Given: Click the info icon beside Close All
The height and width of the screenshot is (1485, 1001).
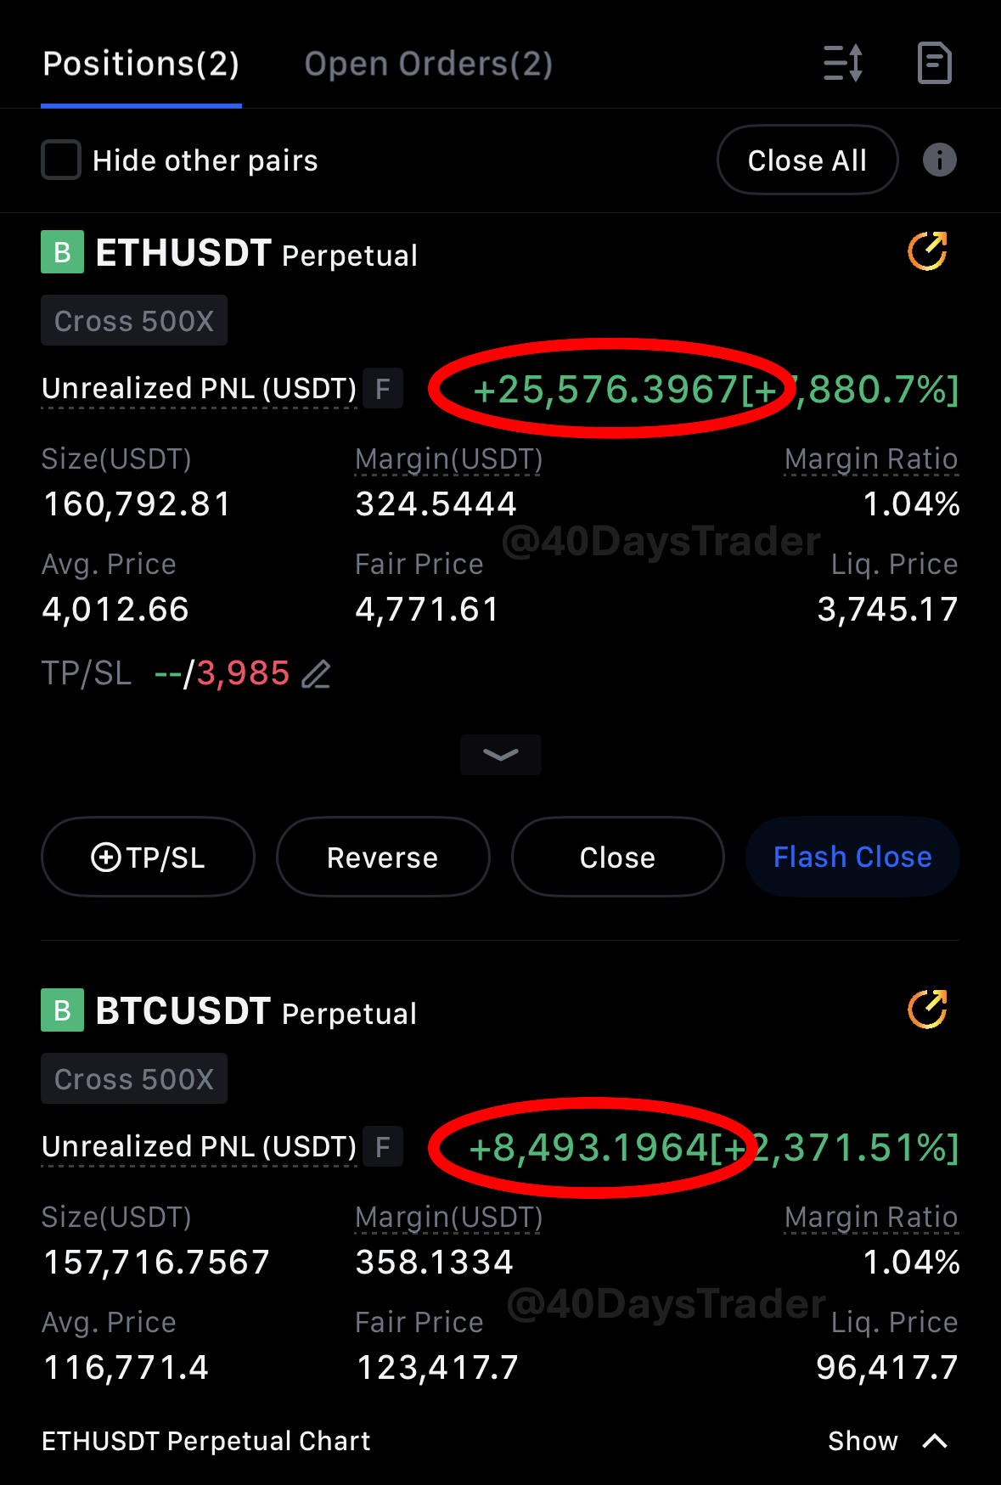Looking at the screenshot, I should coord(939,160).
